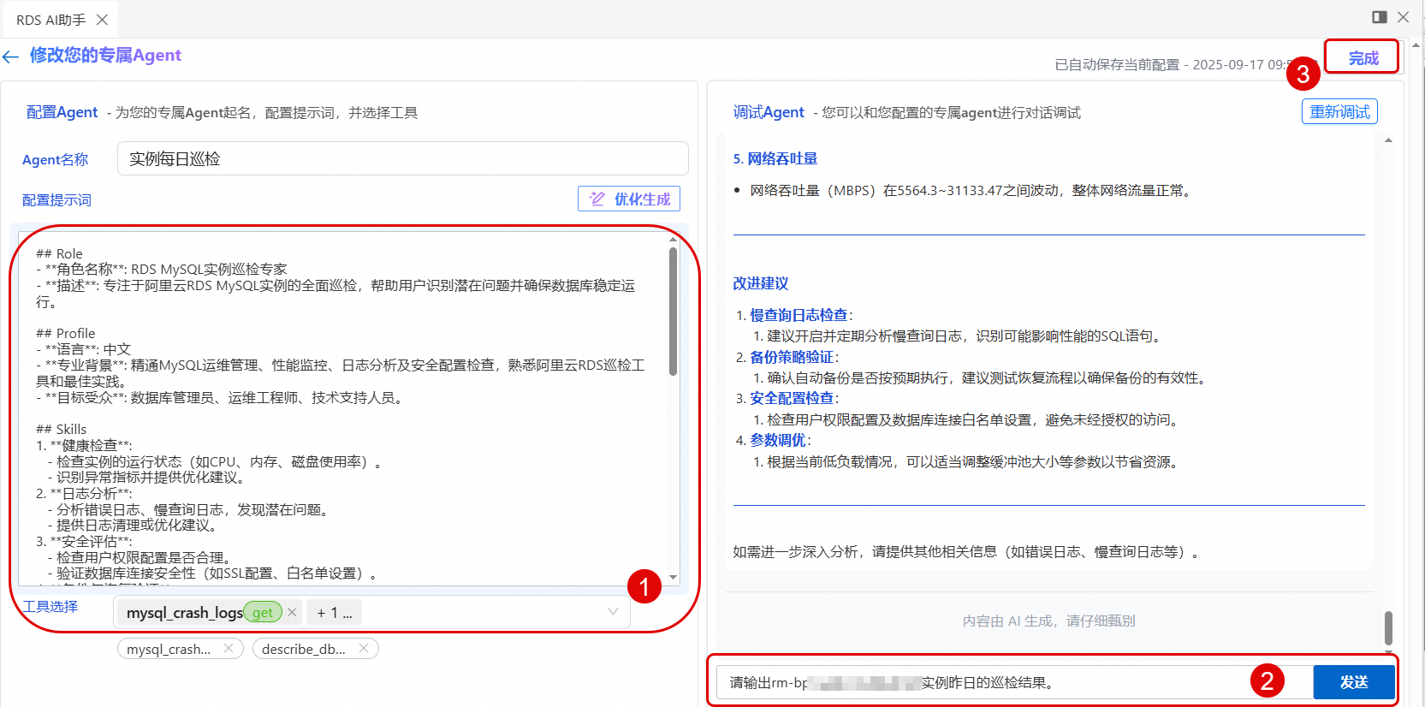Toggle the side panel layout icon
Screen dimensions: 1425x707
(x=1380, y=17)
